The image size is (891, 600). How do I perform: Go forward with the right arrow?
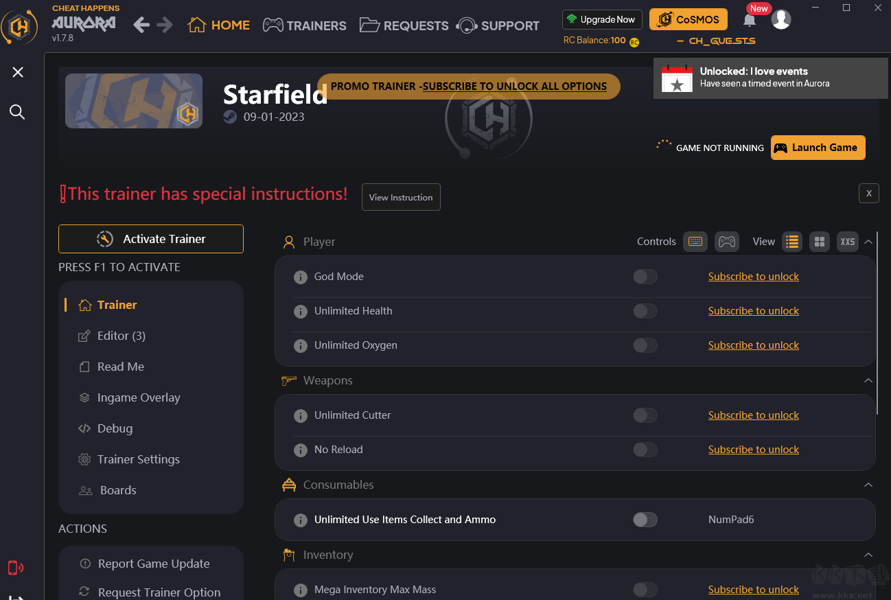tap(165, 25)
